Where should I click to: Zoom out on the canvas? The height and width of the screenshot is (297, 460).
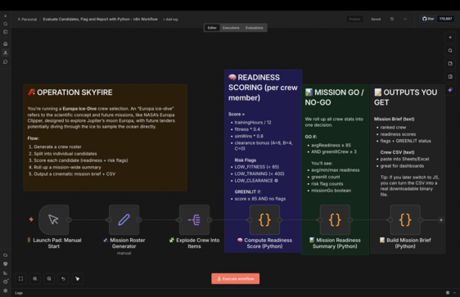tap(49, 278)
